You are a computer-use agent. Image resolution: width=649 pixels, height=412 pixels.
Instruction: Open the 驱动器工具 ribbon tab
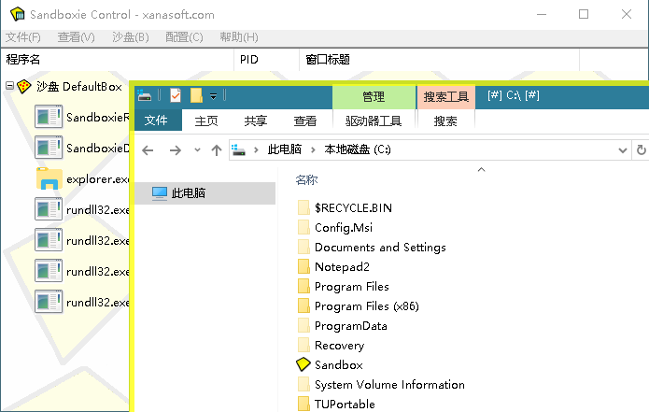pos(373,121)
